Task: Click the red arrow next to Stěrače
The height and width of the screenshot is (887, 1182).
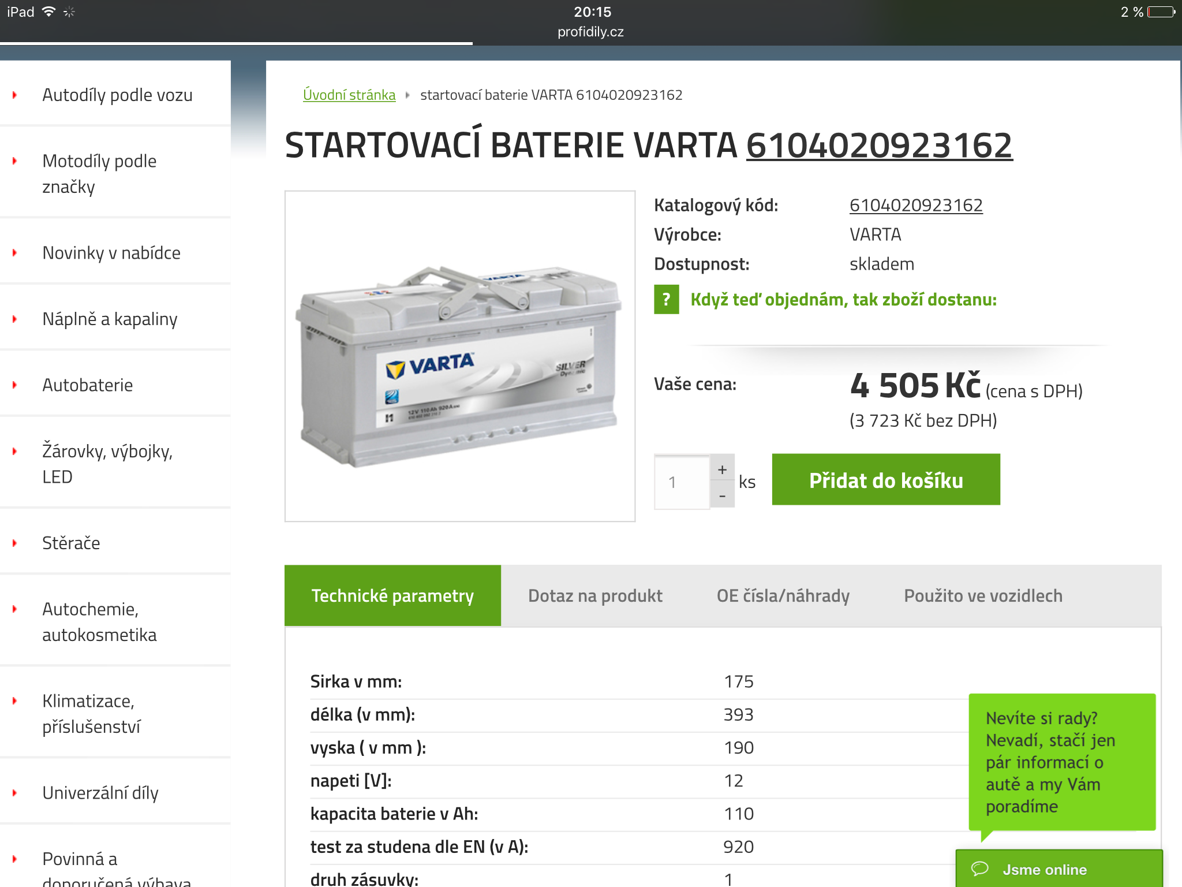Action: pyautogui.click(x=15, y=543)
